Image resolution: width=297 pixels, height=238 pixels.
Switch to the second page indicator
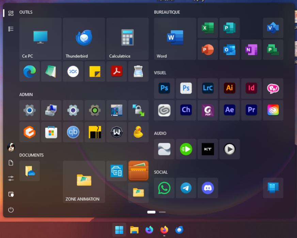162,212
